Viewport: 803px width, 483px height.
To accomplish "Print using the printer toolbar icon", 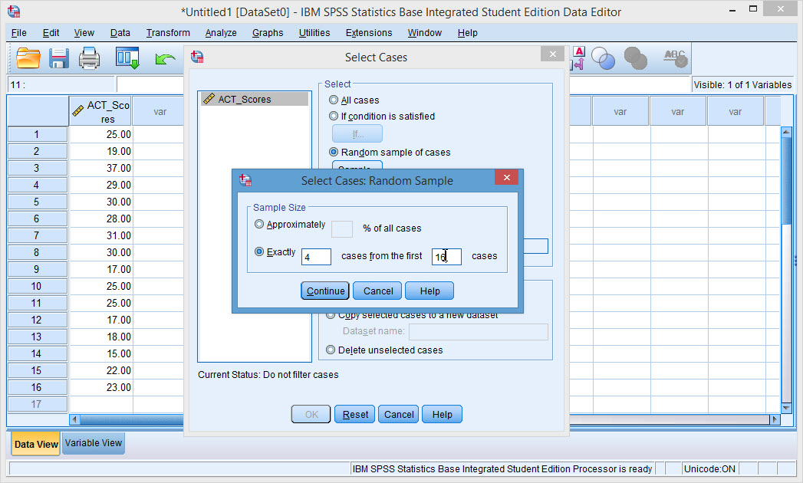I will (x=89, y=58).
